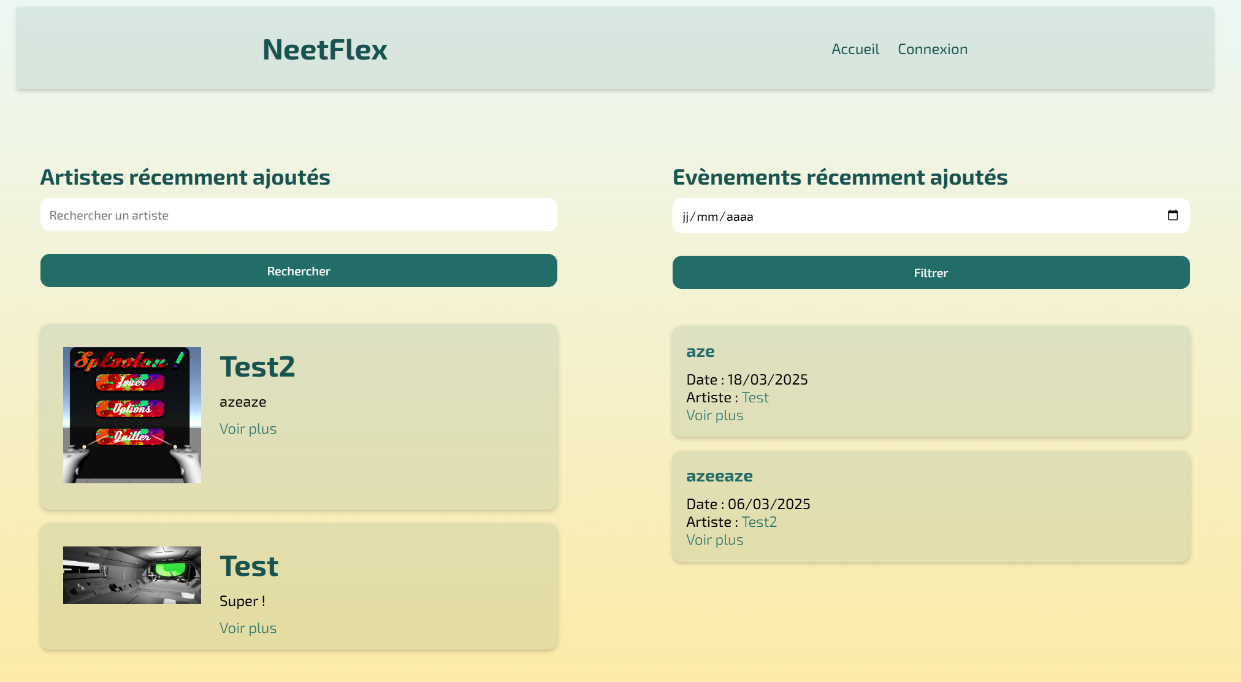The image size is (1241, 682).
Task: Select the Test2 artist card title
Action: coord(258,367)
